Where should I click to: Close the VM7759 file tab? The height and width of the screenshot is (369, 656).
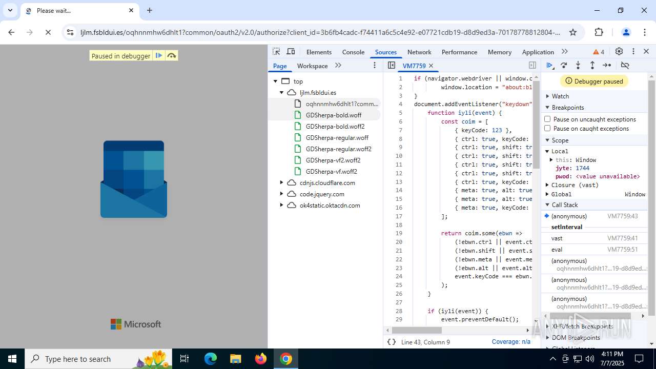coord(431,66)
